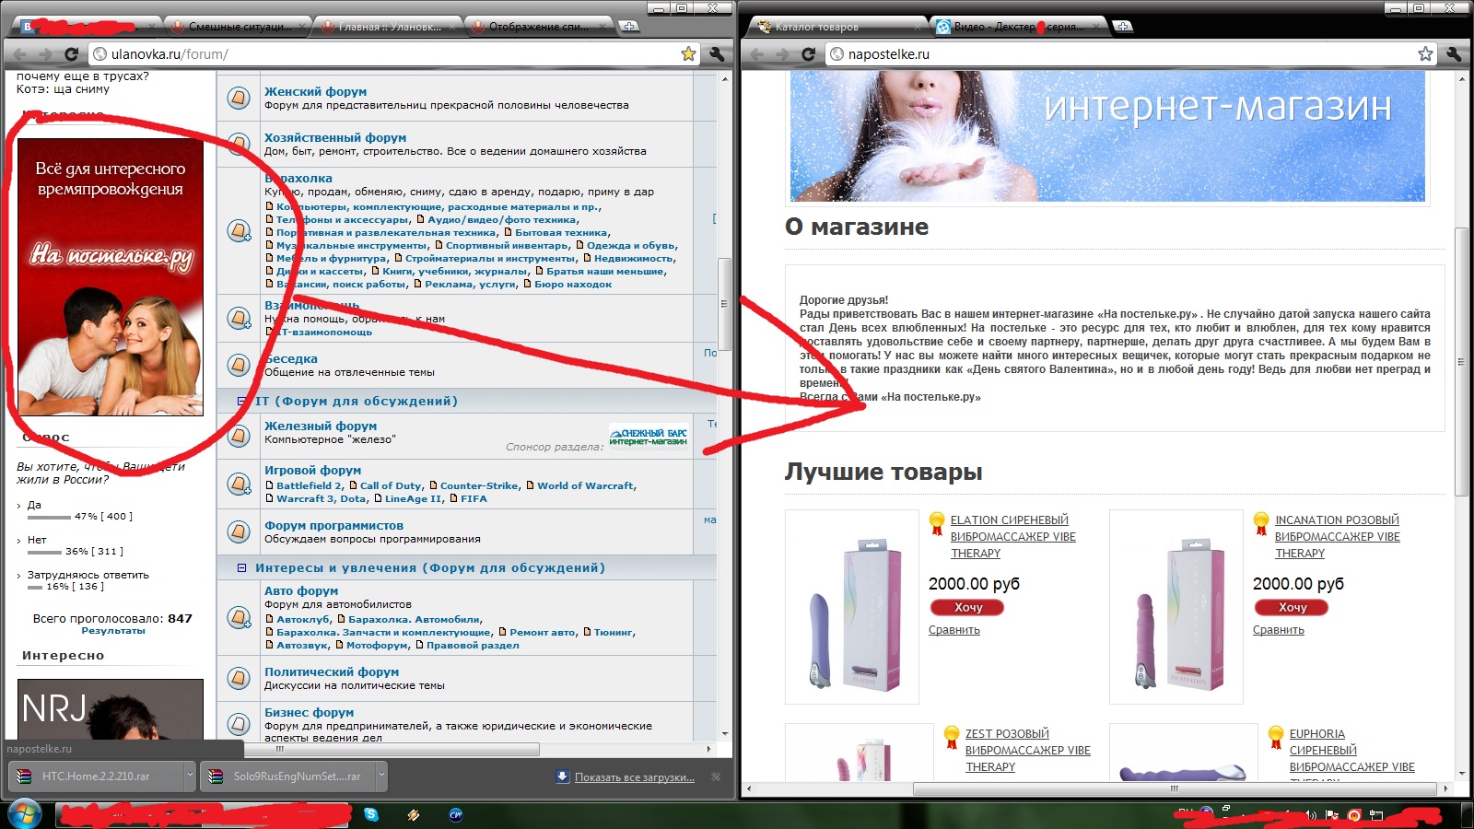Image resolution: width=1474 pixels, height=829 pixels.
Task: Go back in the napostelke.ru window
Action: [758, 54]
